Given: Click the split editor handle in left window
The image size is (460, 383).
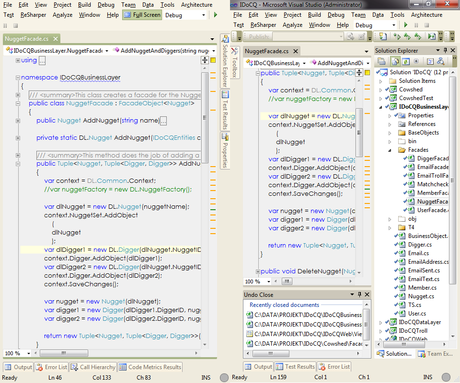Looking at the screenshot, I should pyautogui.click(x=205, y=60).
